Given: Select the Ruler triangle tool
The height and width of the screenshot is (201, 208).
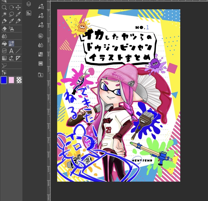Looking at the screenshot, I should point(18,58).
